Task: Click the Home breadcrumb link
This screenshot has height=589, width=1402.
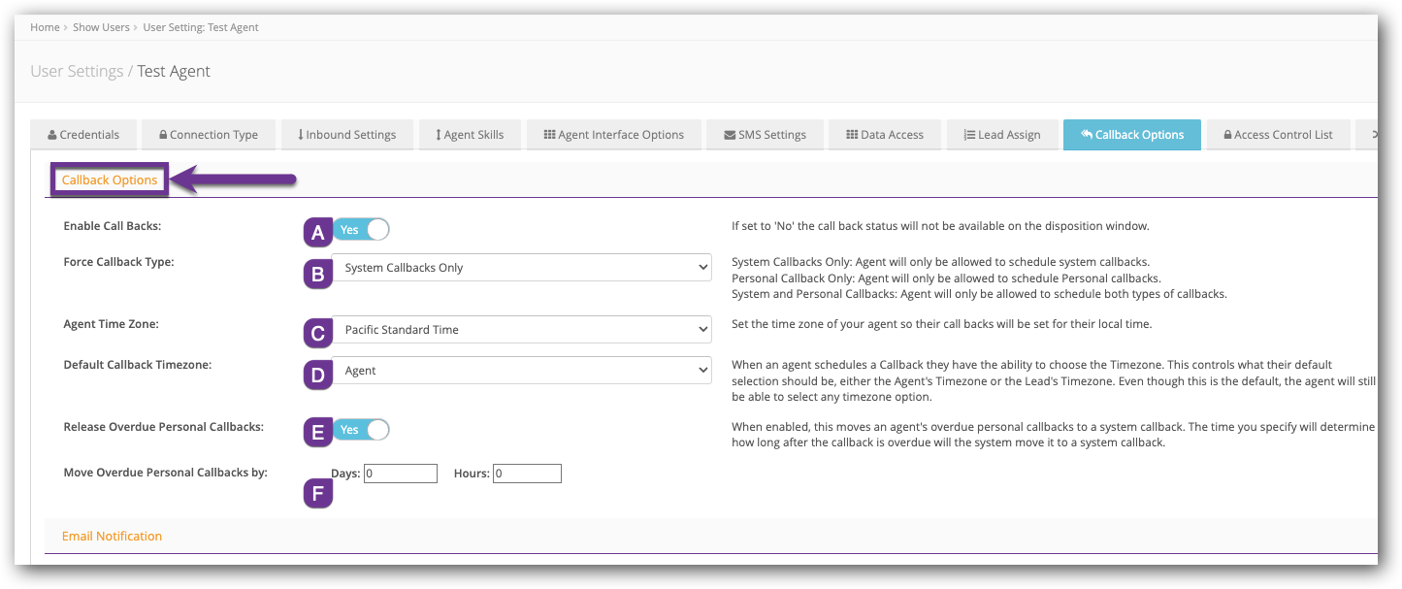Action: click(45, 26)
